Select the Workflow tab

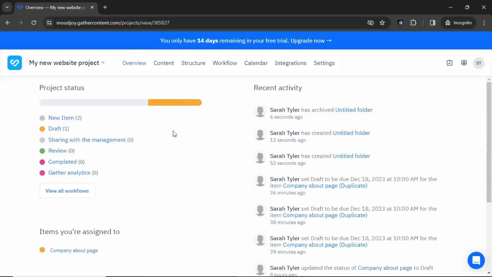224,63
